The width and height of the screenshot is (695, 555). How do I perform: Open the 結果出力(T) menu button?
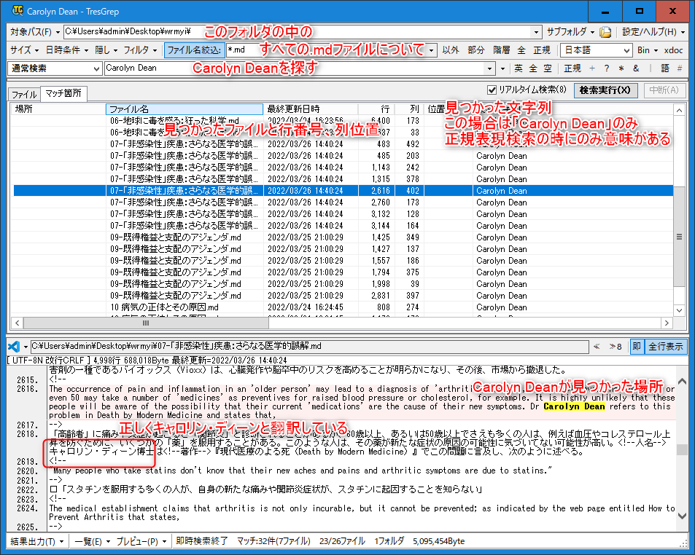pos(37,541)
